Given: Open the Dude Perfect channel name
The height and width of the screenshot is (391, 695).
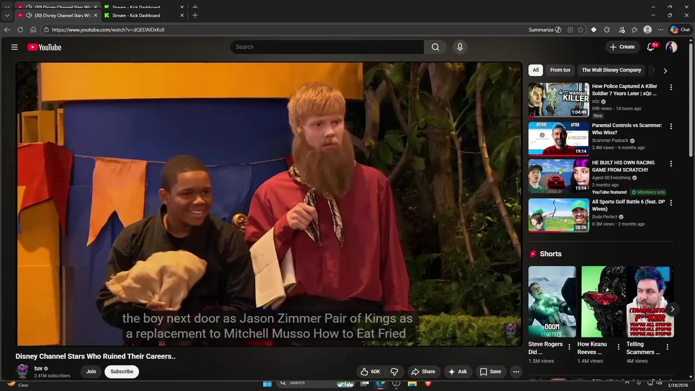Looking at the screenshot, I should click(x=604, y=217).
